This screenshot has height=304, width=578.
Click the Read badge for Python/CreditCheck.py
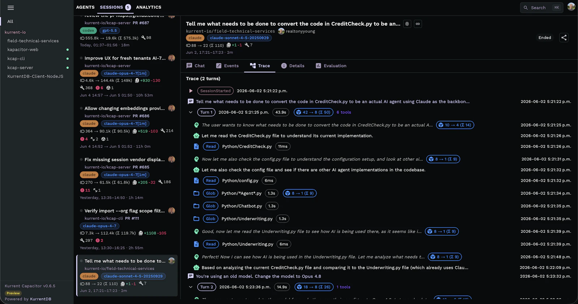click(211, 146)
